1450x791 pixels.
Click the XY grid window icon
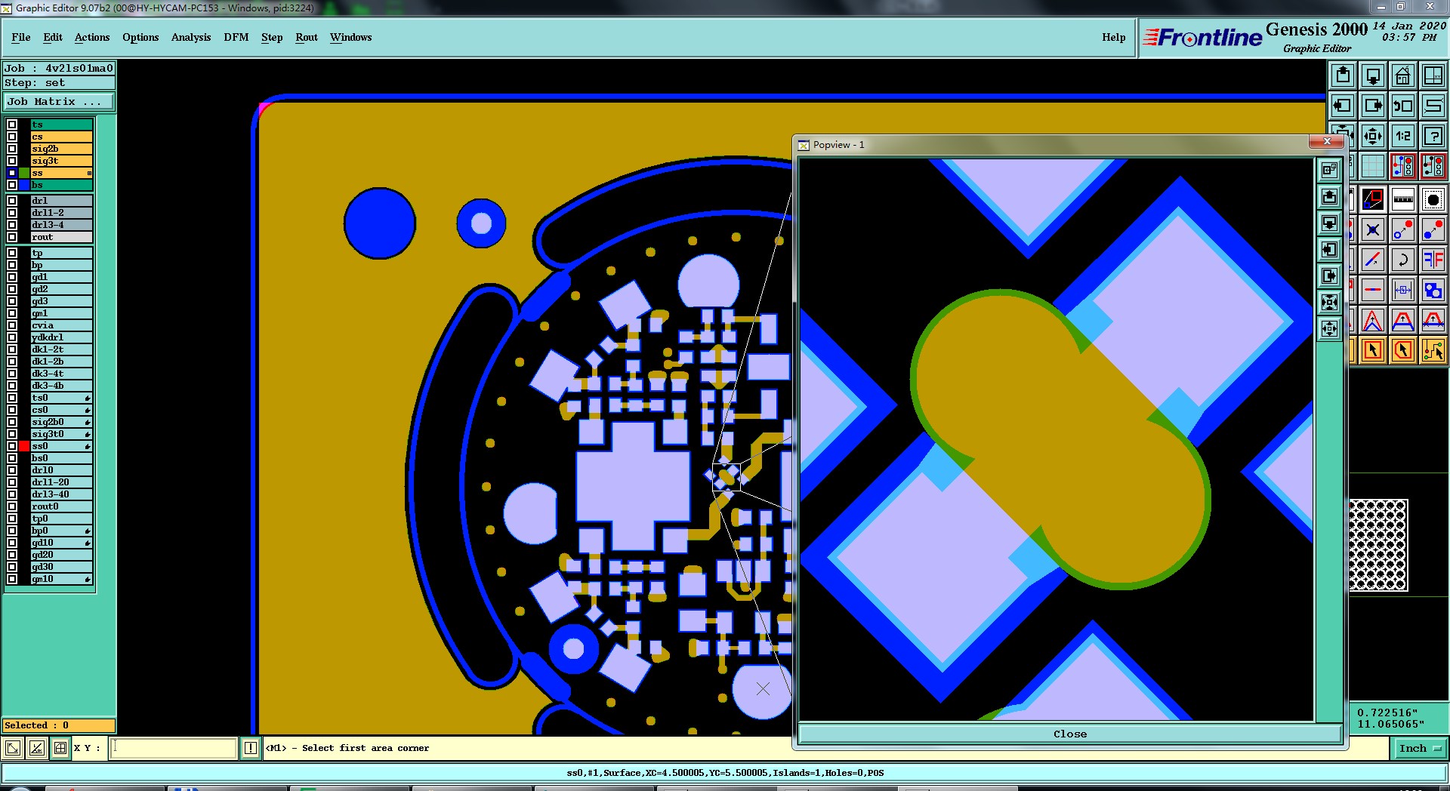pos(1433,75)
